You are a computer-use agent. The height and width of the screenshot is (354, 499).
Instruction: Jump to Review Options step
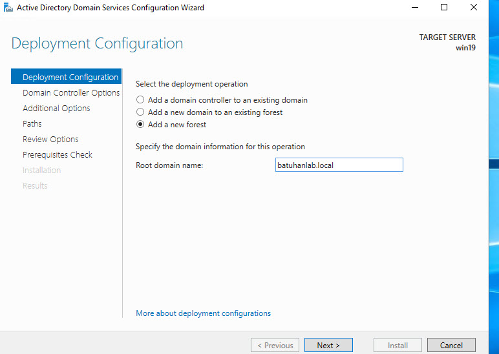tap(50, 140)
